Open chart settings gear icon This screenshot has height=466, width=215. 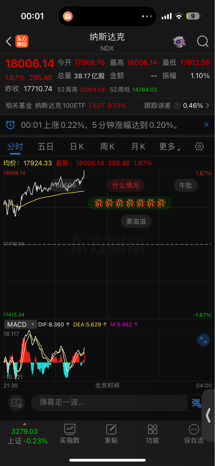(x=199, y=146)
